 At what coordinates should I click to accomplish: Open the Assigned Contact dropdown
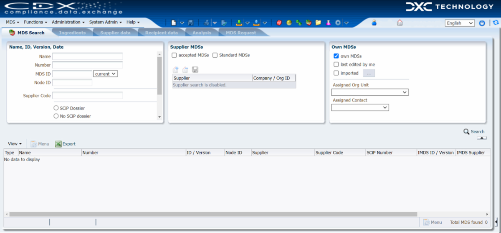[360, 108]
